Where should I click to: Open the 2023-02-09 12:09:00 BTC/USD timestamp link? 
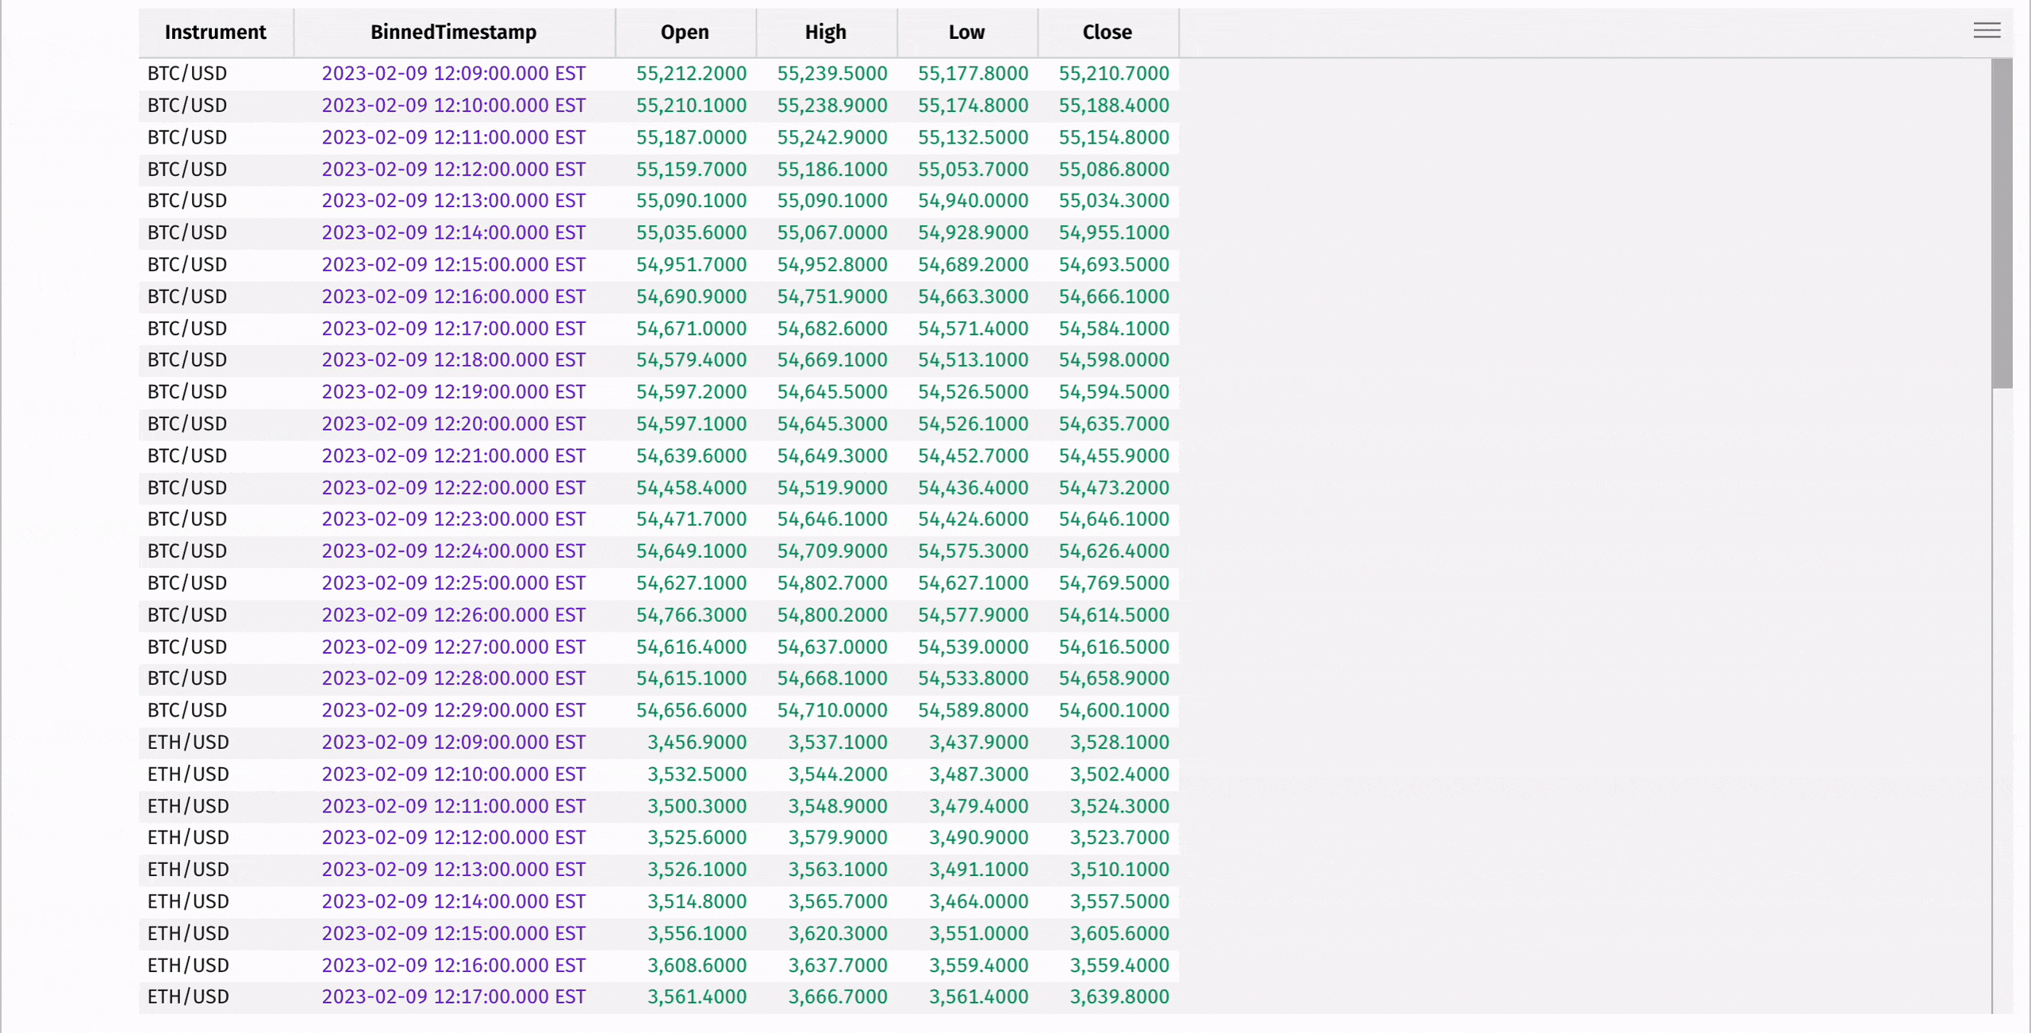click(453, 73)
